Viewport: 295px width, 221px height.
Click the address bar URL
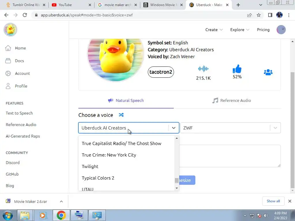pos(86,15)
